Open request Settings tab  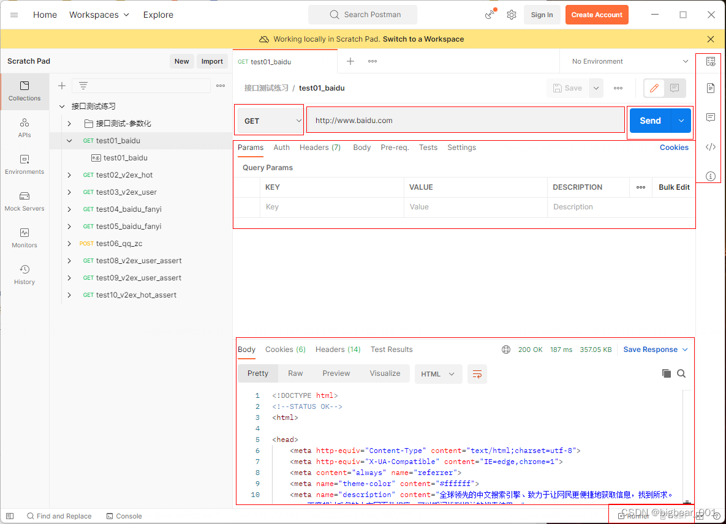461,148
